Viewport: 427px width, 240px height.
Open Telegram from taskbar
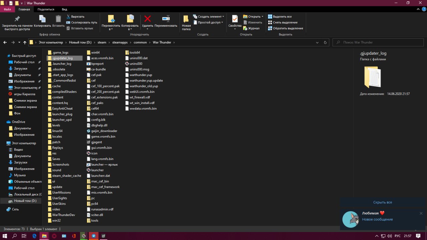pos(94,236)
